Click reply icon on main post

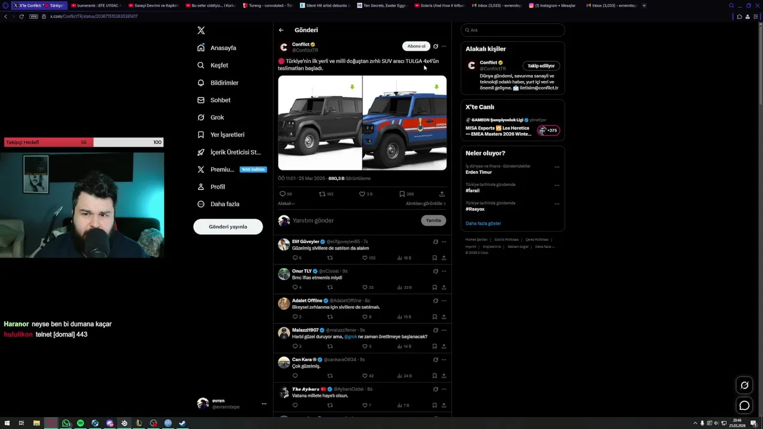(283, 194)
